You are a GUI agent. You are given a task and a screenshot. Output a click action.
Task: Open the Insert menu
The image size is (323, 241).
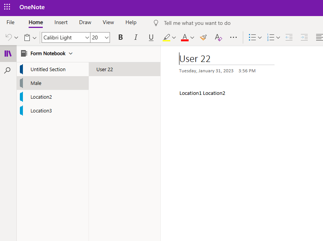(x=61, y=22)
